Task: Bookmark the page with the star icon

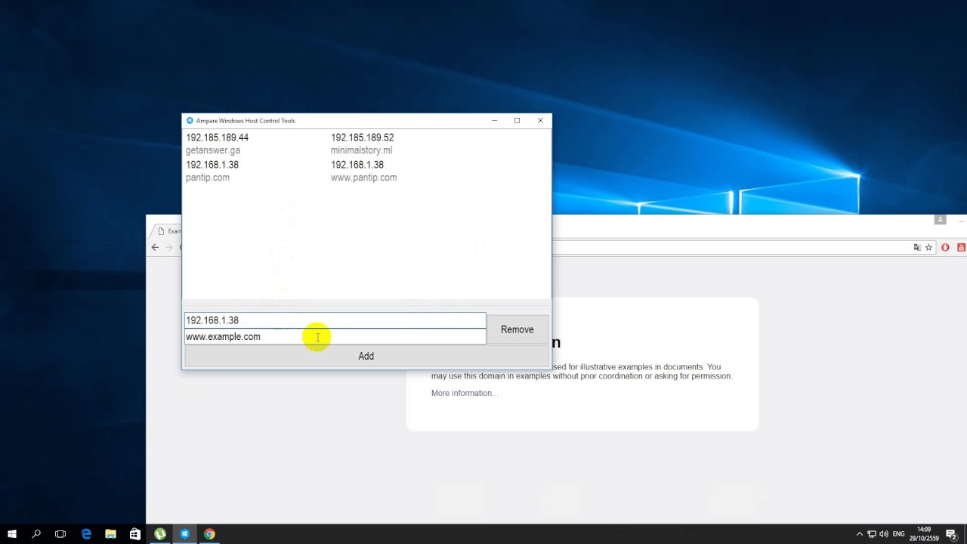Action: [929, 247]
